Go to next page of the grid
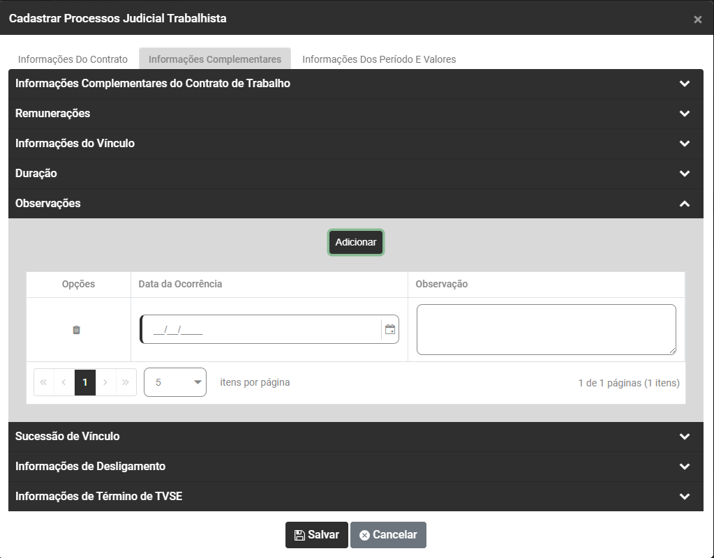The image size is (714, 558). pyautogui.click(x=105, y=382)
